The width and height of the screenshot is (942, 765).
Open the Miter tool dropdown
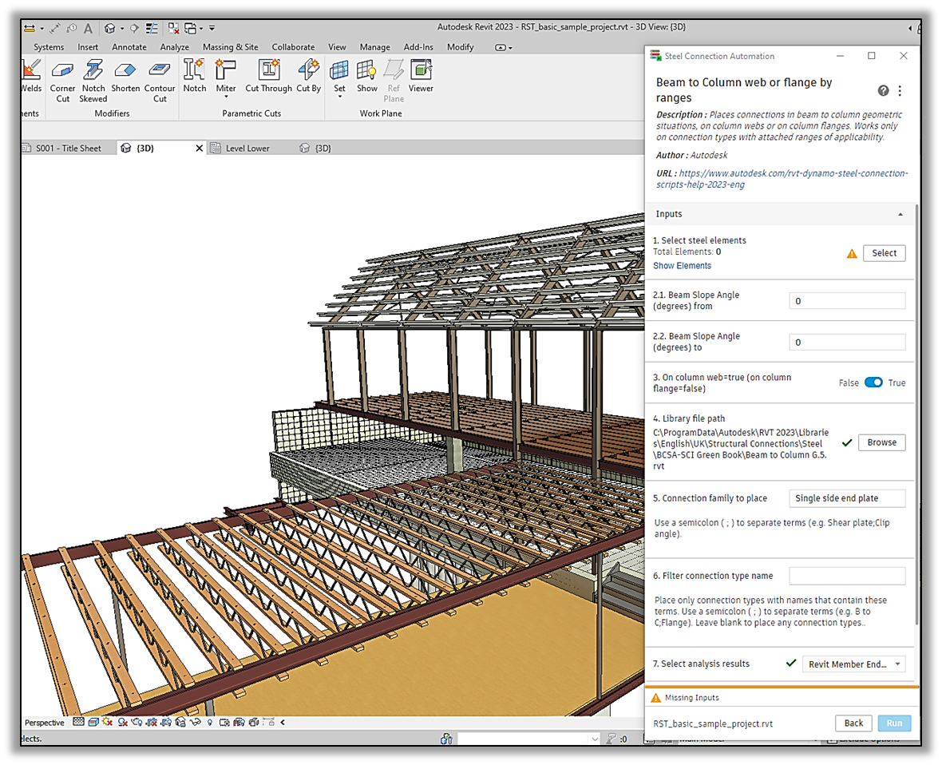[x=226, y=97]
